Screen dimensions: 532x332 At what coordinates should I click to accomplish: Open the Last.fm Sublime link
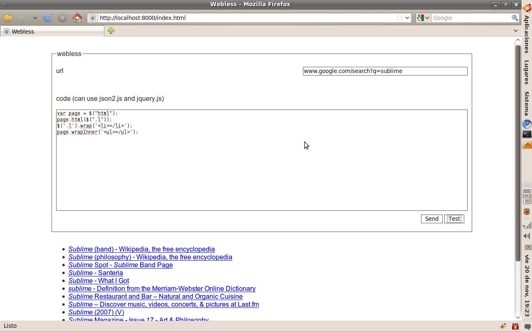pyautogui.click(x=164, y=304)
